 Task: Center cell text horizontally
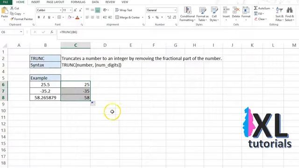pos(93,17)
